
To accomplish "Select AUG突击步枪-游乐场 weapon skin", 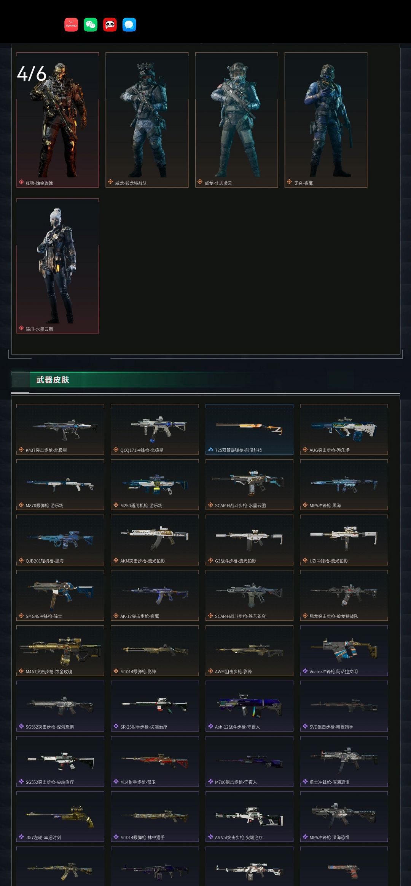I will [x=344, y=429].
